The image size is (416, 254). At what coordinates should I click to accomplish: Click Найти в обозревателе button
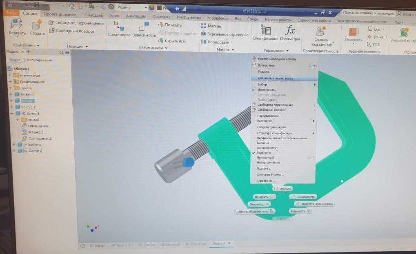point(255,212)
